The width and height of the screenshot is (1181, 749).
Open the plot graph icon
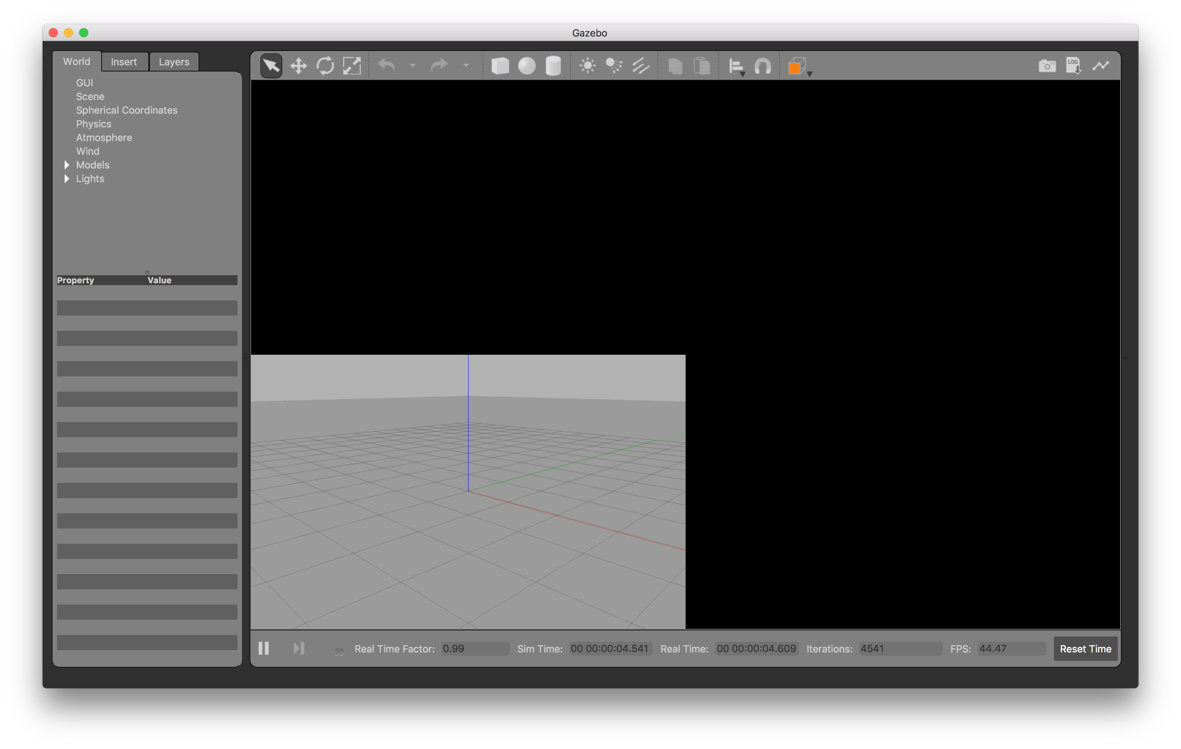click(1101, 66)
